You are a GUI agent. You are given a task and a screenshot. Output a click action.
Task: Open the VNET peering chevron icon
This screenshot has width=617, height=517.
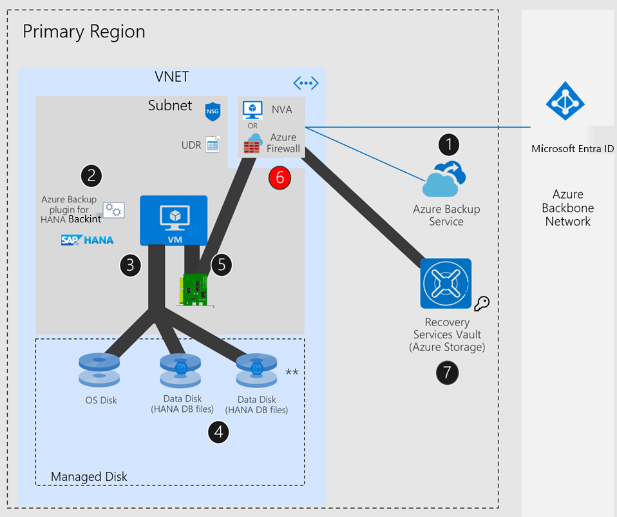point(305,83)
